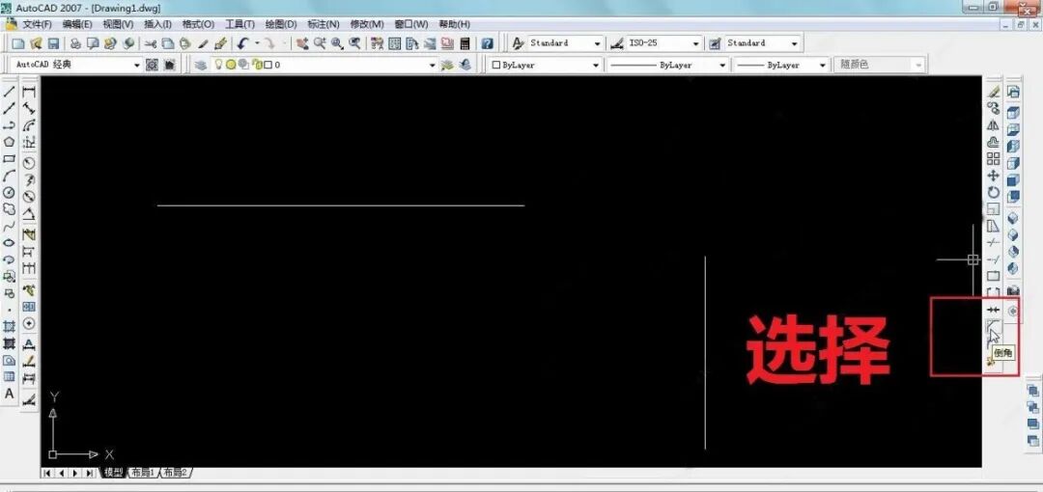Select the Circle draw tool
This screenshot has width=1043, height=492.
(10, 192)
